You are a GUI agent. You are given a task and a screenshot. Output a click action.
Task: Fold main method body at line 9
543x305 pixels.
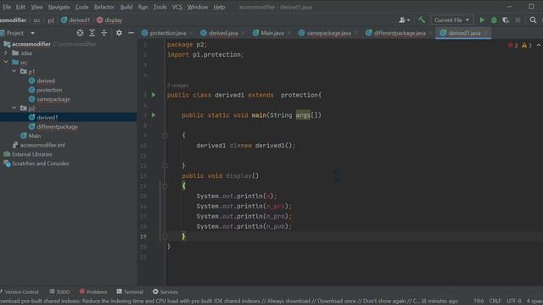(165, 136)
